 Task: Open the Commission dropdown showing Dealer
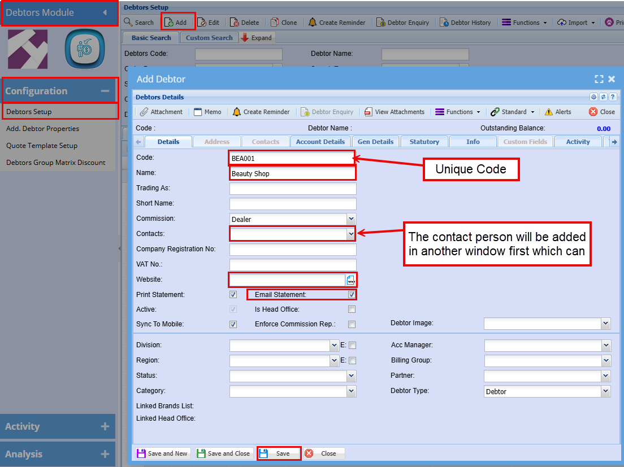pos(351,219)
